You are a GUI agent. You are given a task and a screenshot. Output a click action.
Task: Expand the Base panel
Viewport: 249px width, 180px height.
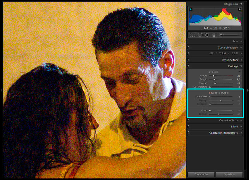point(241,41)
